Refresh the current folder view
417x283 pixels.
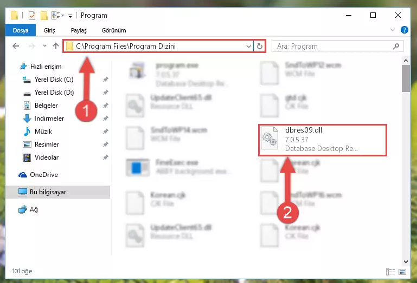pyautogui.click(x=260, y=46)
